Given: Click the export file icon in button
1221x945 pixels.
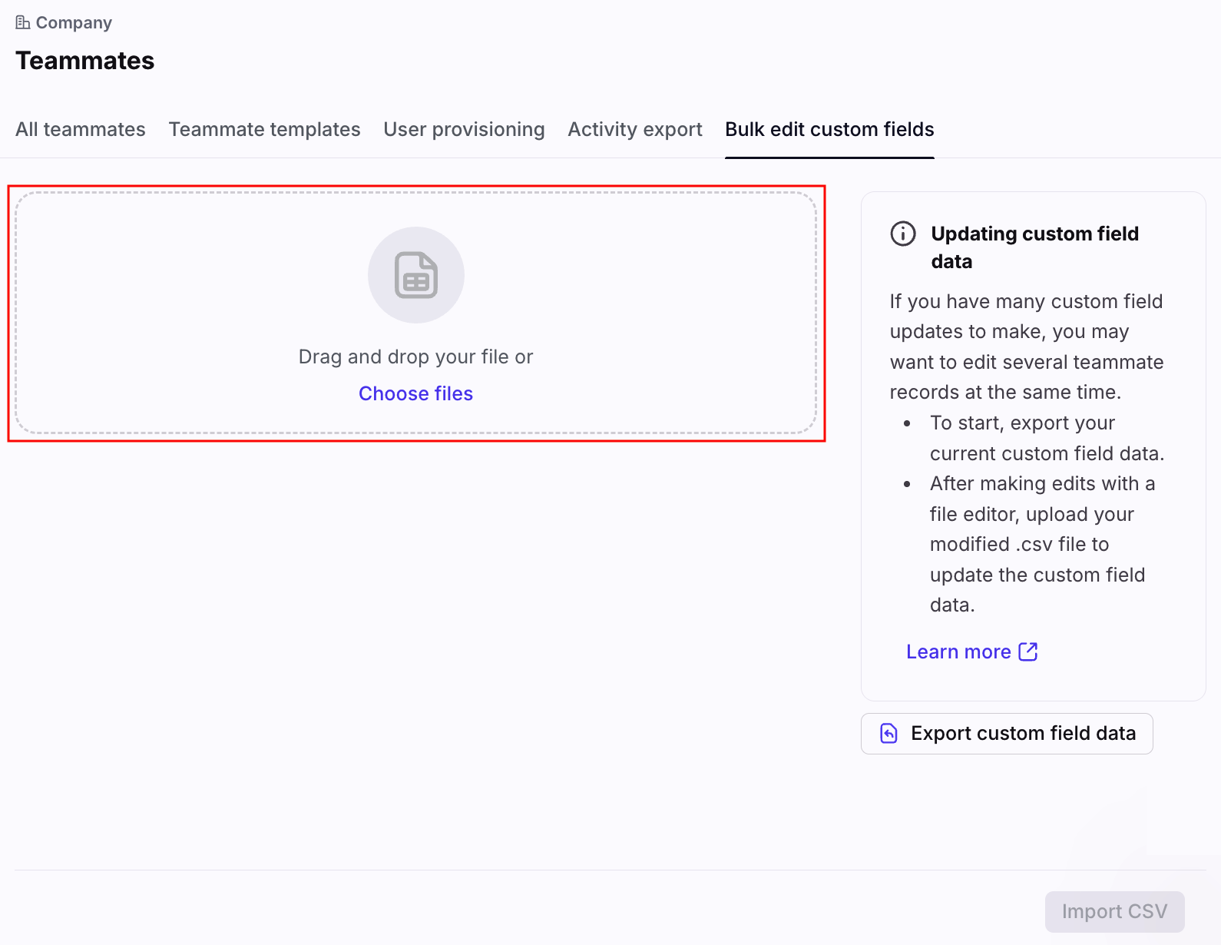Looking at the screenshot, I should click(888, 734).
